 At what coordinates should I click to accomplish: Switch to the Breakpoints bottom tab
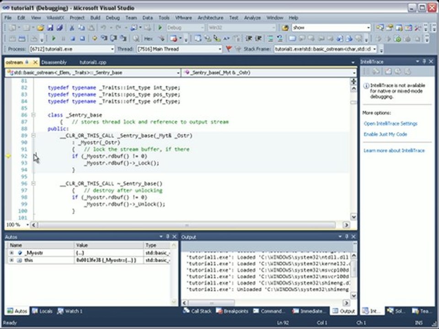[x=232, y=311]
